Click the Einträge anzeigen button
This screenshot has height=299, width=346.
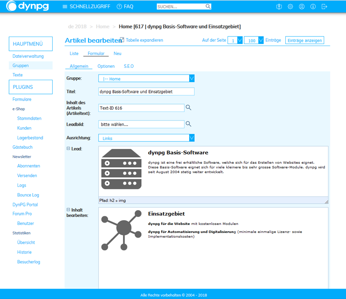305,41
